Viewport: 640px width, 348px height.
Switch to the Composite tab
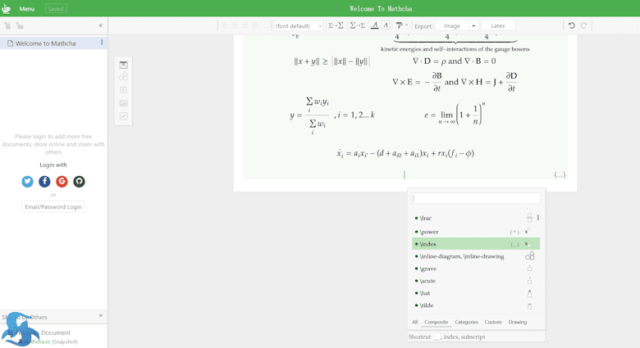(x=436, y=322)
